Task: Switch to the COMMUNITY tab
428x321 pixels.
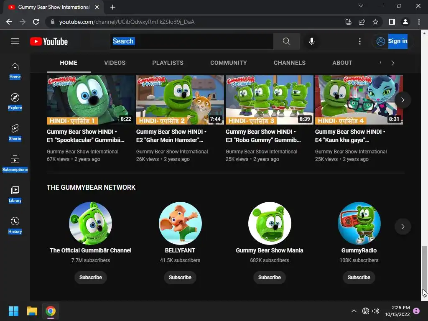Action: pyautogui.click(x=229, y=63)
